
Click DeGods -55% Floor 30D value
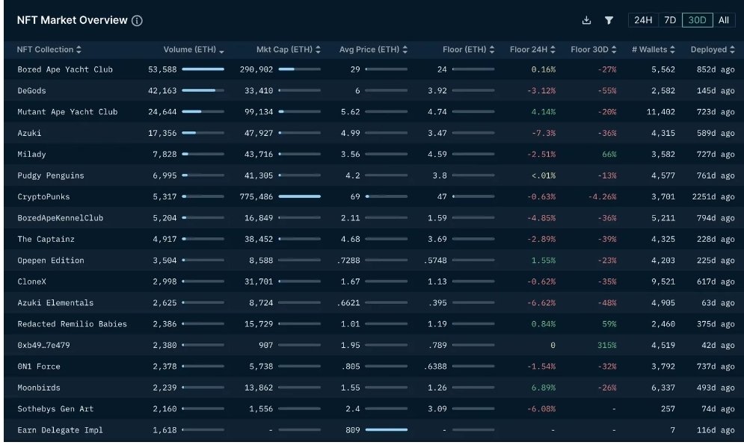point(607,90)
